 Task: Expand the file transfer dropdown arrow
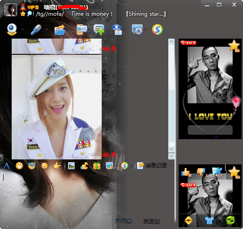70,29
